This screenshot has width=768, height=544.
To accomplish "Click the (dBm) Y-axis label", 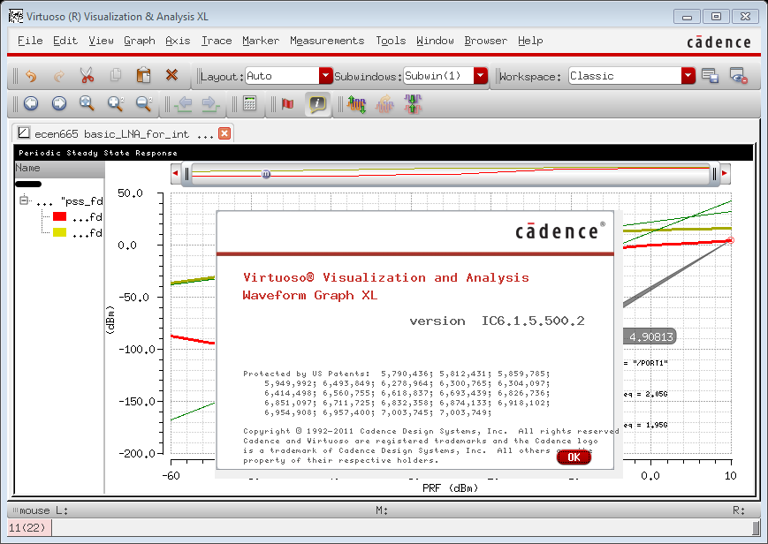I will [x=110, y=321].
